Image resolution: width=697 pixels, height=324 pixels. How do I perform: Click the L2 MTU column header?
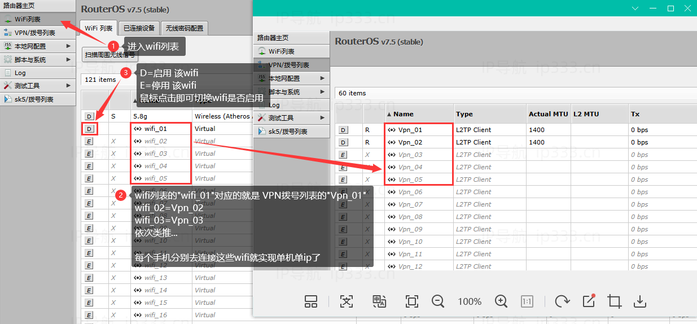point(599,114)
